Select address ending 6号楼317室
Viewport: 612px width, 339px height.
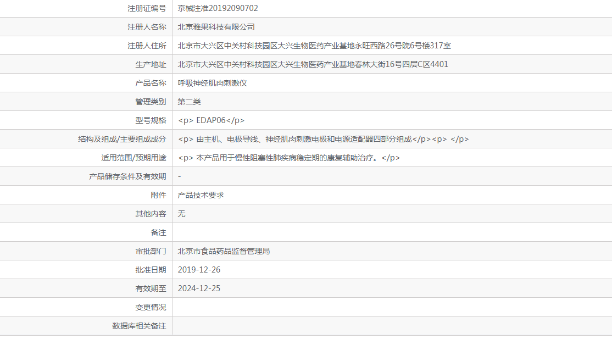pyautogui.click(x=314, y=46)
